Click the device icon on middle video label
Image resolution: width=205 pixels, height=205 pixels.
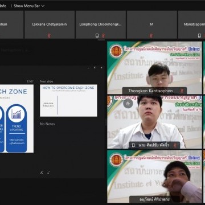coord(133,145)
